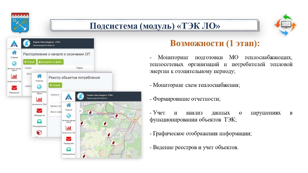Click blue A logo in the map window

click(69, 96)
